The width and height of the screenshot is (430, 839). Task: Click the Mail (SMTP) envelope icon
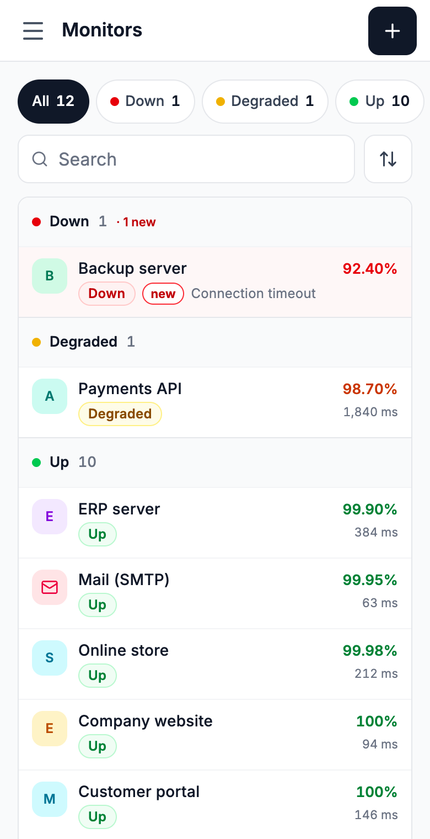pos(50,587)
